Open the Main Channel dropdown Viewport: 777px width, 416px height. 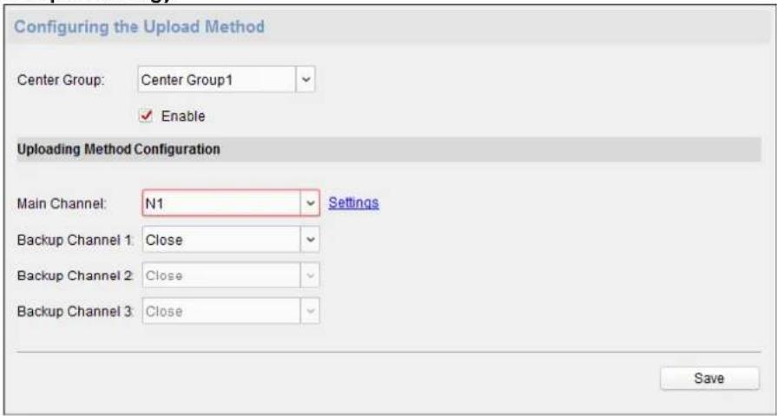[231, 203]
